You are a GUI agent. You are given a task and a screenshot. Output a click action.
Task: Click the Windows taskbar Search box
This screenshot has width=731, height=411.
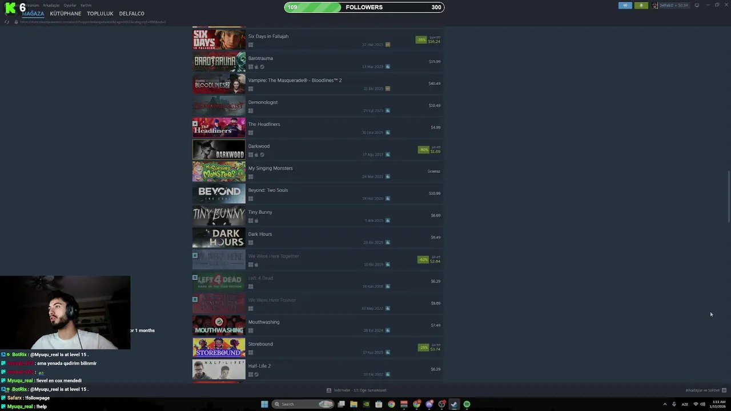[x=303, y=404]
